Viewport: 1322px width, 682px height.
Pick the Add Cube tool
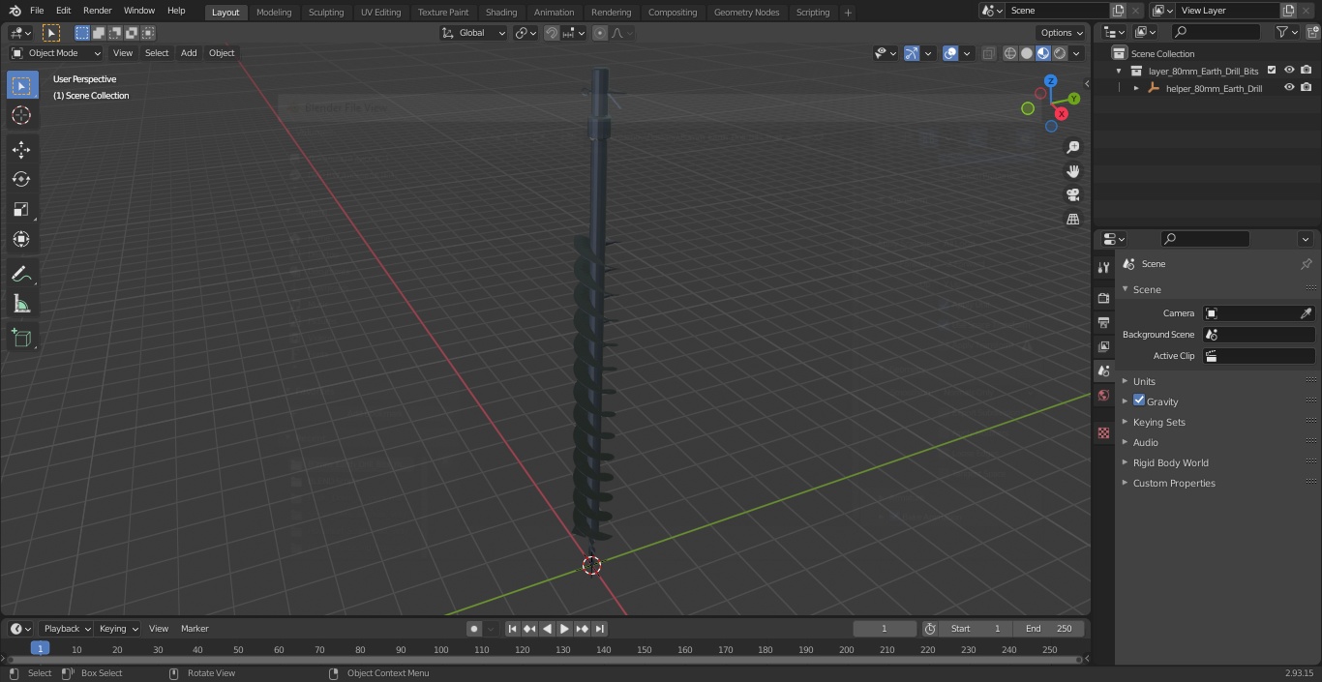click(x=21, y=339)
